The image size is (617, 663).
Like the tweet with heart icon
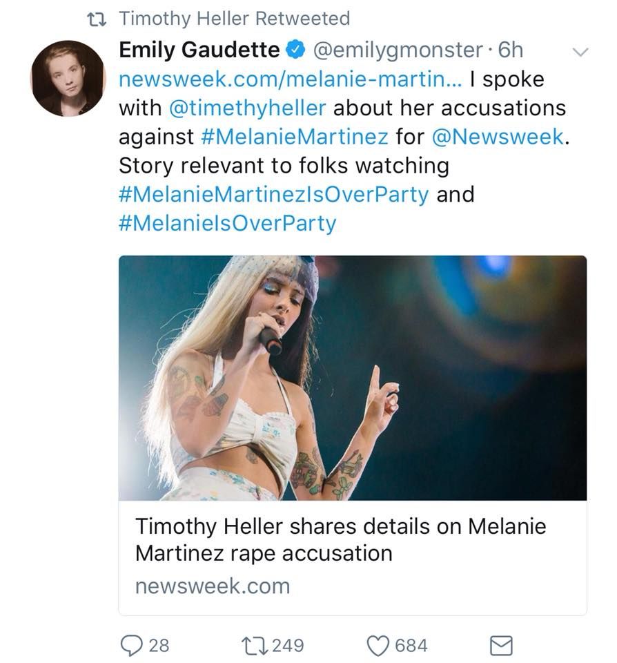378,645
